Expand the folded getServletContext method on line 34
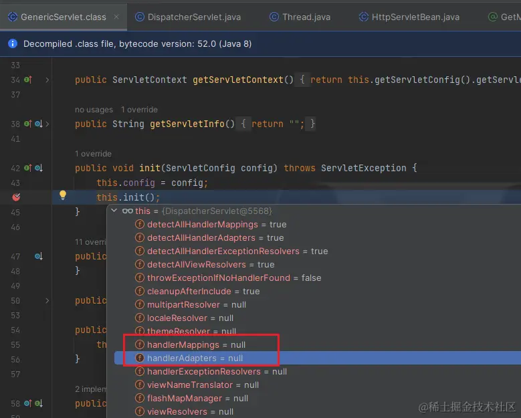The width and height of the screenshot is (521, 418). [47, 80]
